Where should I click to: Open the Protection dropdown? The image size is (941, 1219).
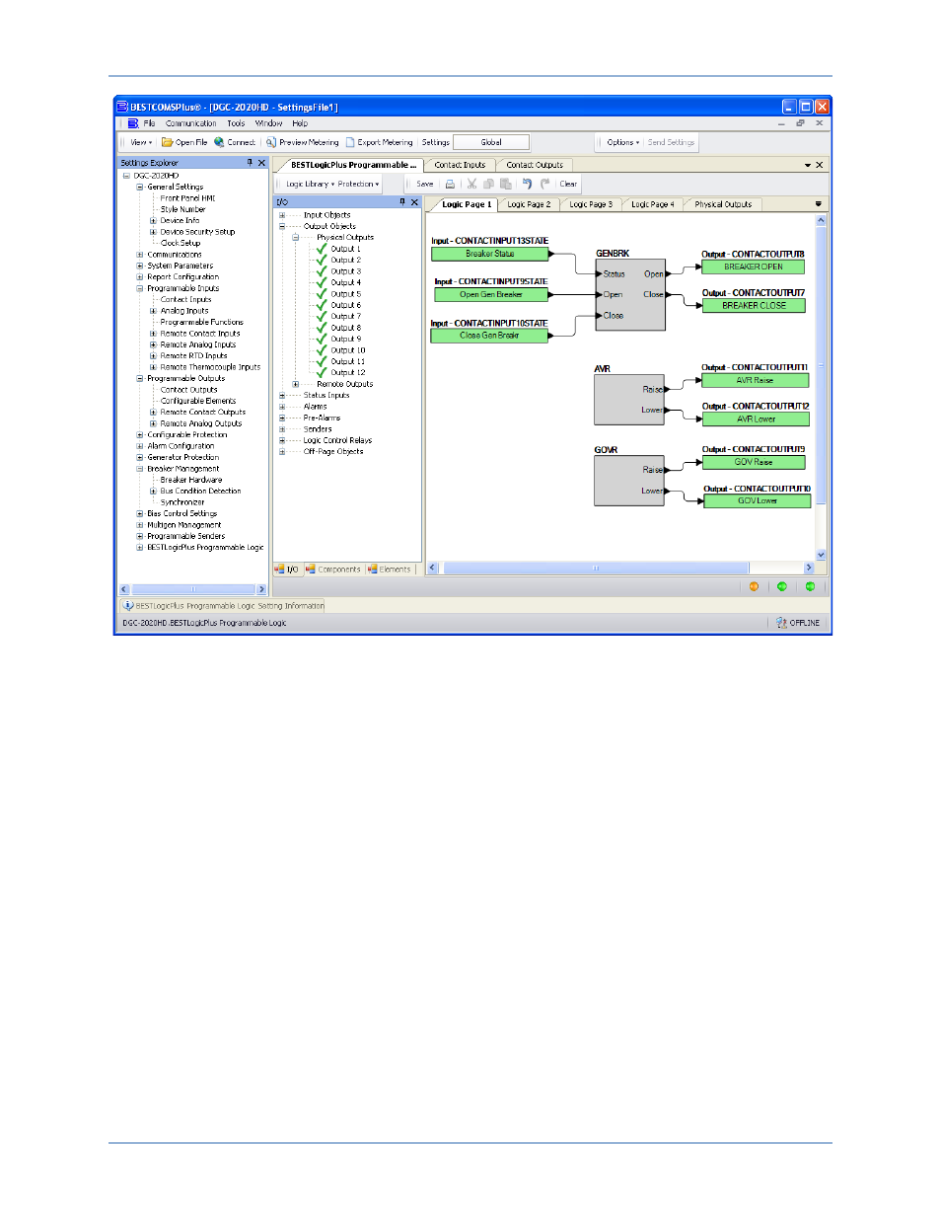click(358, 184)
